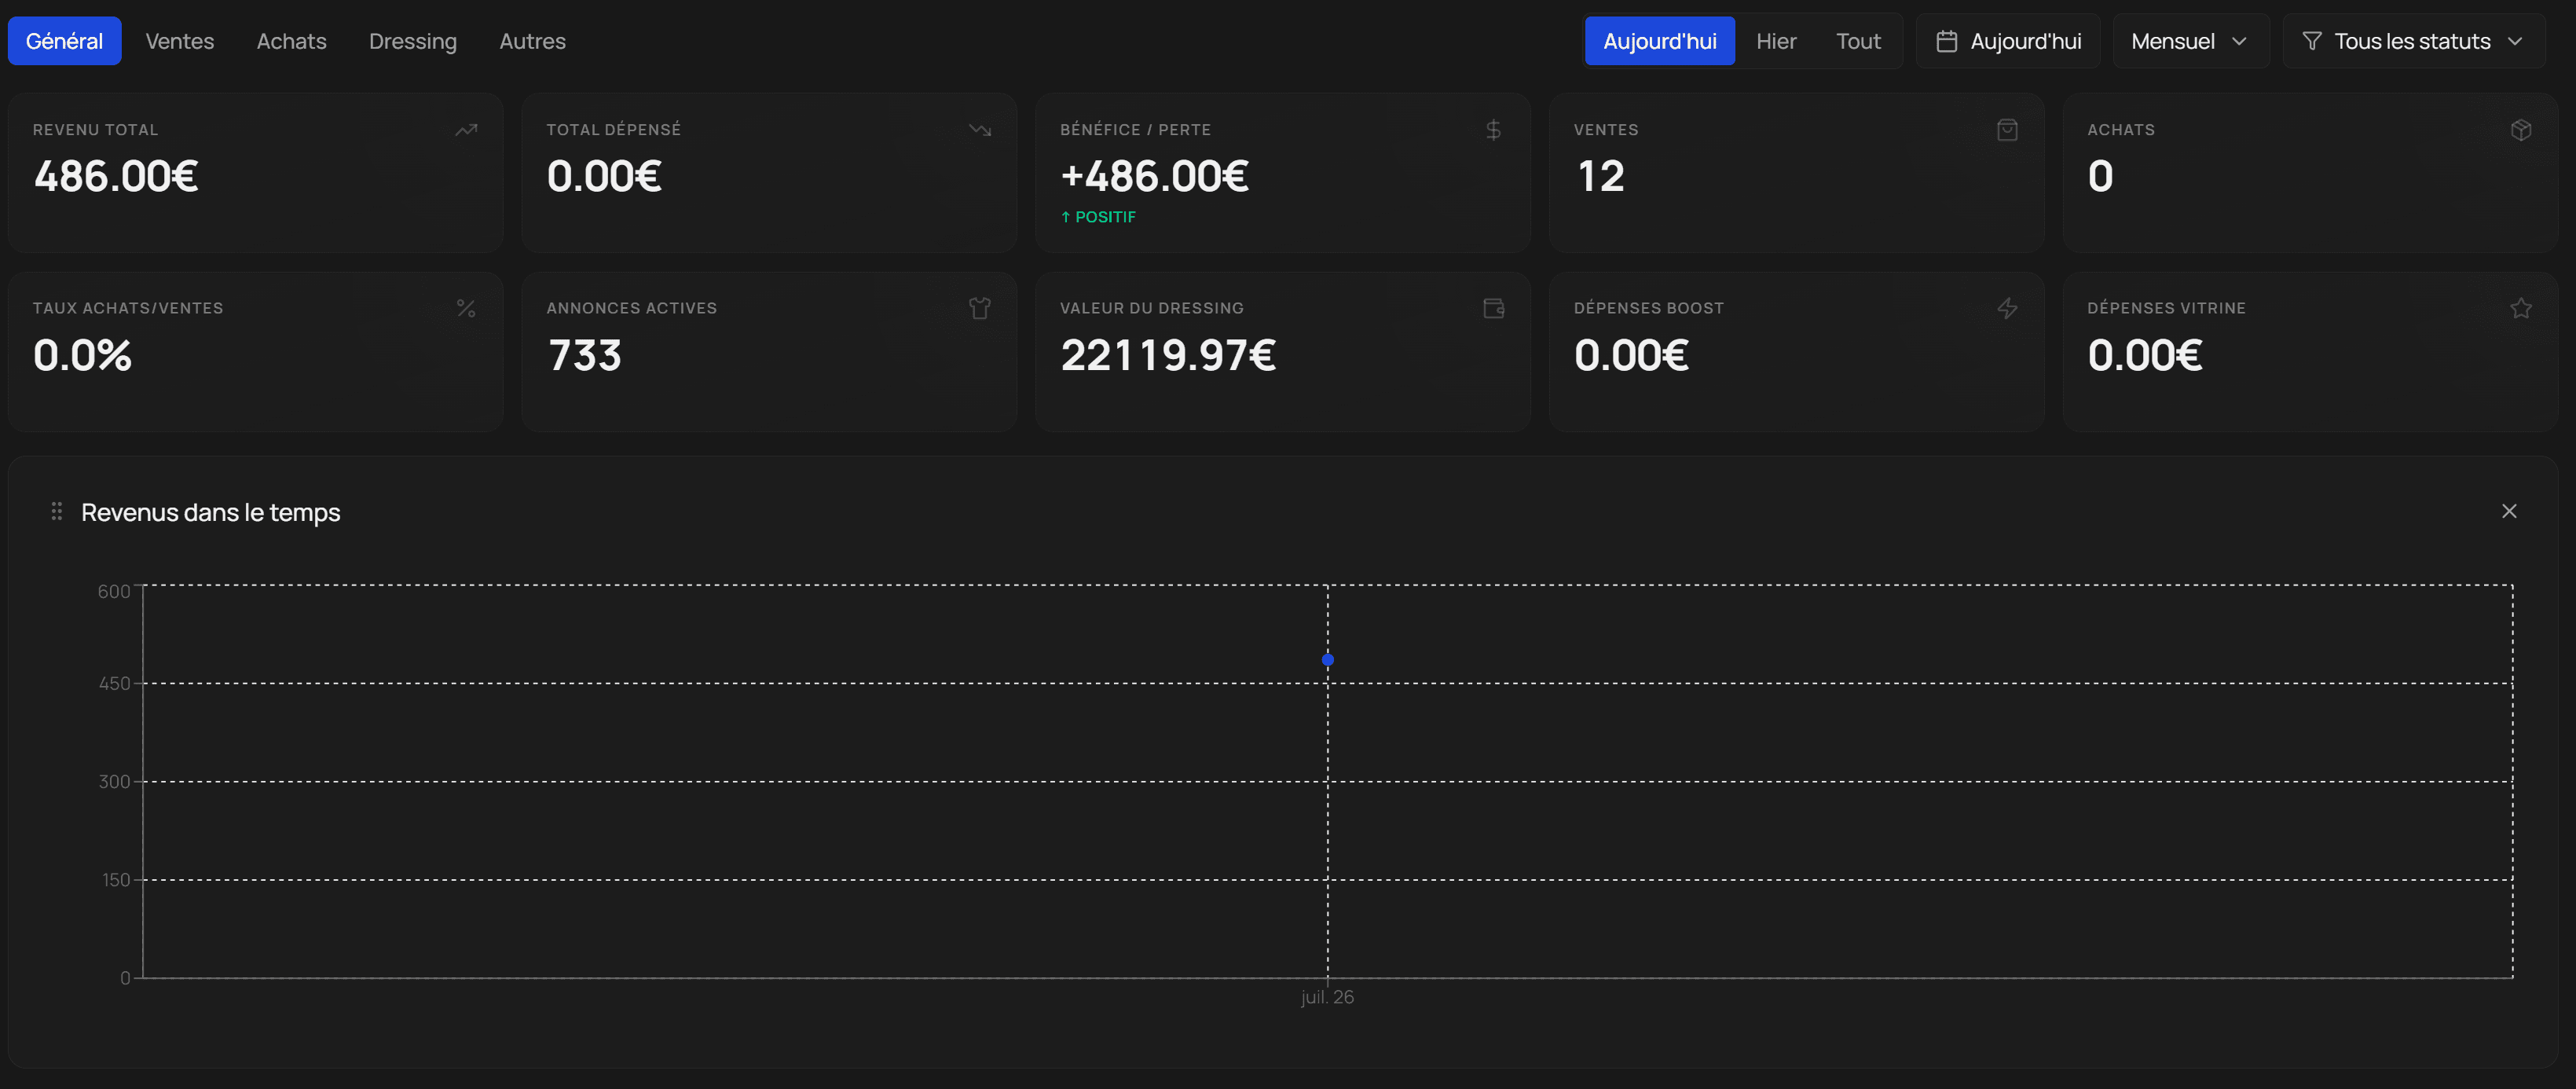The width and height of the screenshot is (2576, 1089).
Task: Select the Hier period toggle
Action: pyautogui.click(x=1776, y=41)
